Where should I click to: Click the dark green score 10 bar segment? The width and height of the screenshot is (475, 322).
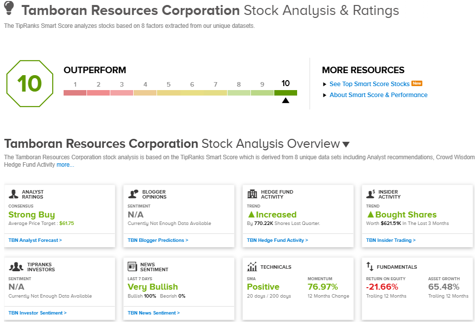[286, 93]
